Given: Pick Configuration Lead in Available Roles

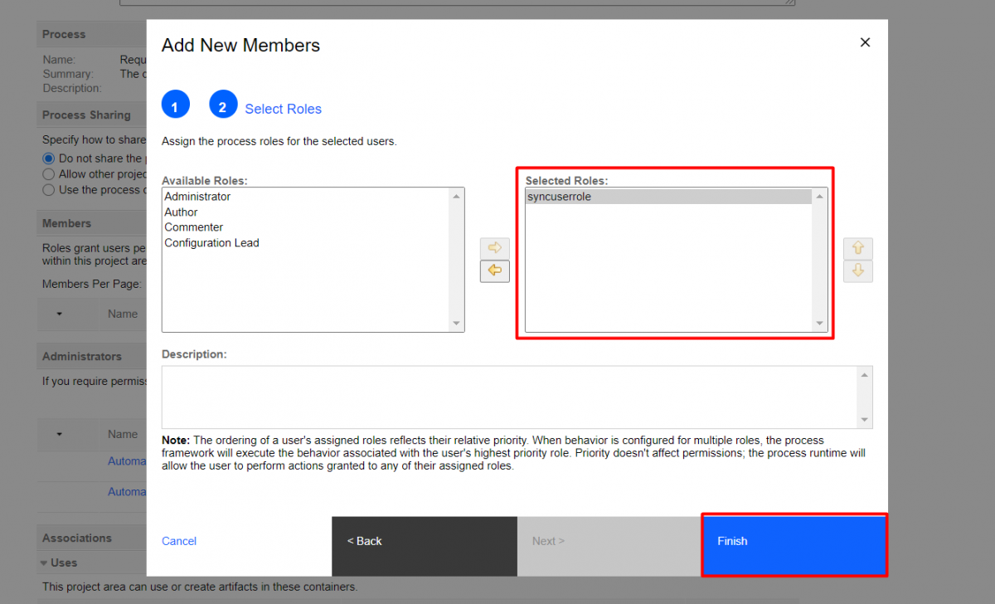Looking at the screenshot, I should [211, 243].
